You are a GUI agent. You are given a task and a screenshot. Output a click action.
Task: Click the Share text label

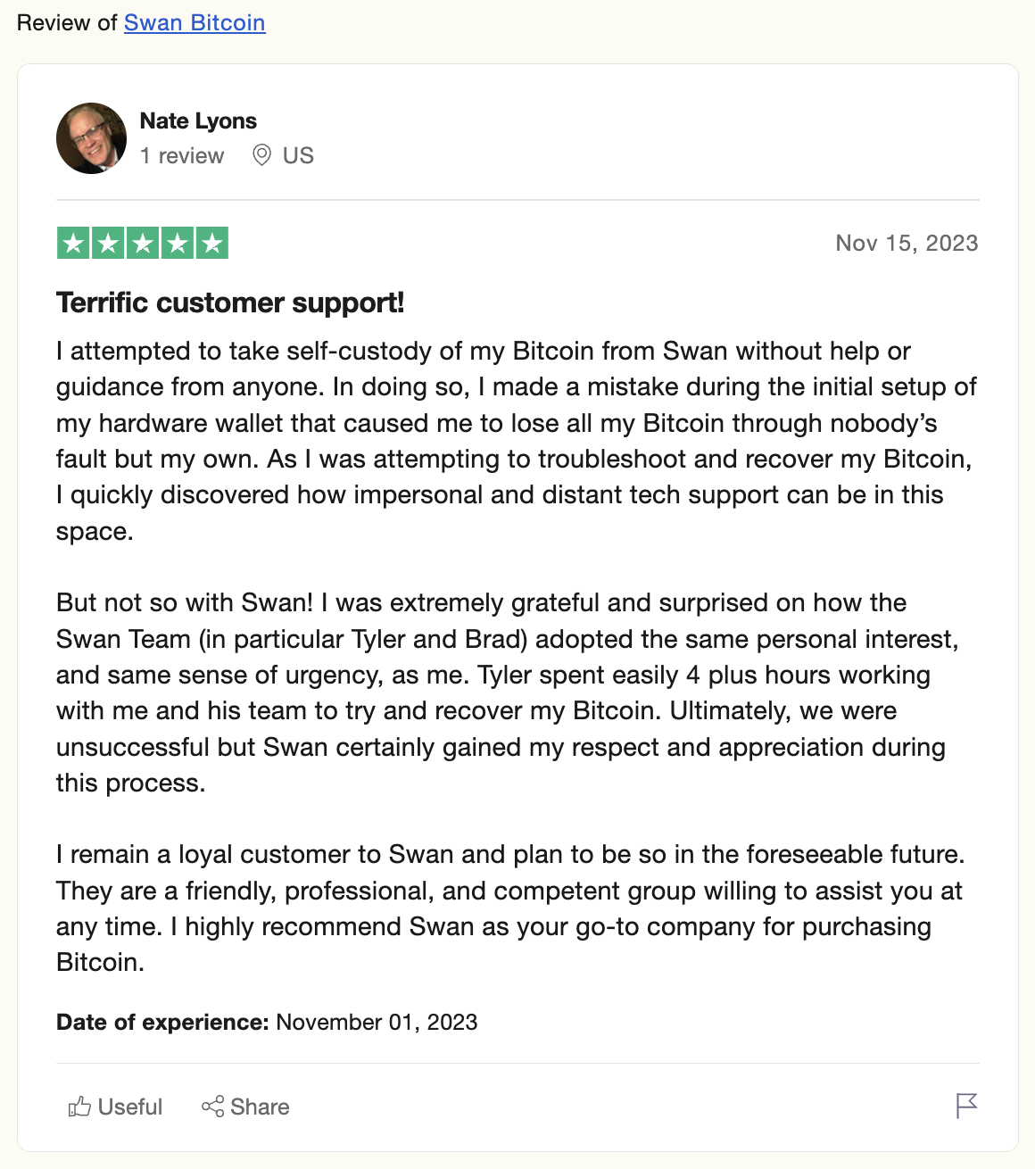pyautogui.click(x=260, y=1107)
